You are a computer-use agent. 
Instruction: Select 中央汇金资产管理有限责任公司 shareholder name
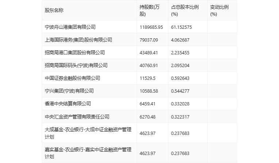click(x=77, y=117)
